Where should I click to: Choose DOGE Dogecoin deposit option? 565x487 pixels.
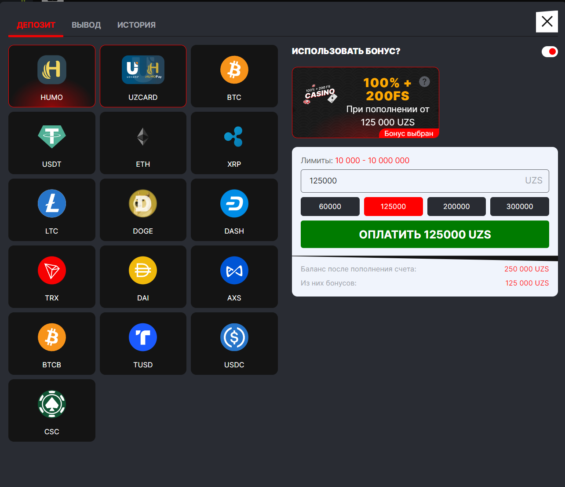[x=143, y=210]
